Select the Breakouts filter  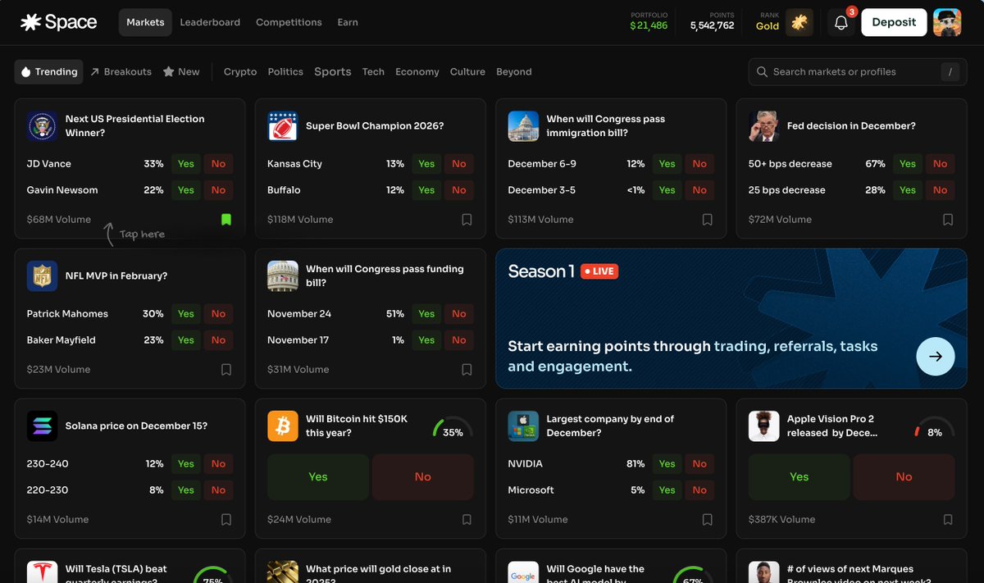pyautogui.click(x=121, y=71)
